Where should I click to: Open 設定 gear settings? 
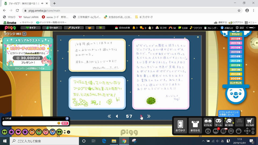(240, 28)
